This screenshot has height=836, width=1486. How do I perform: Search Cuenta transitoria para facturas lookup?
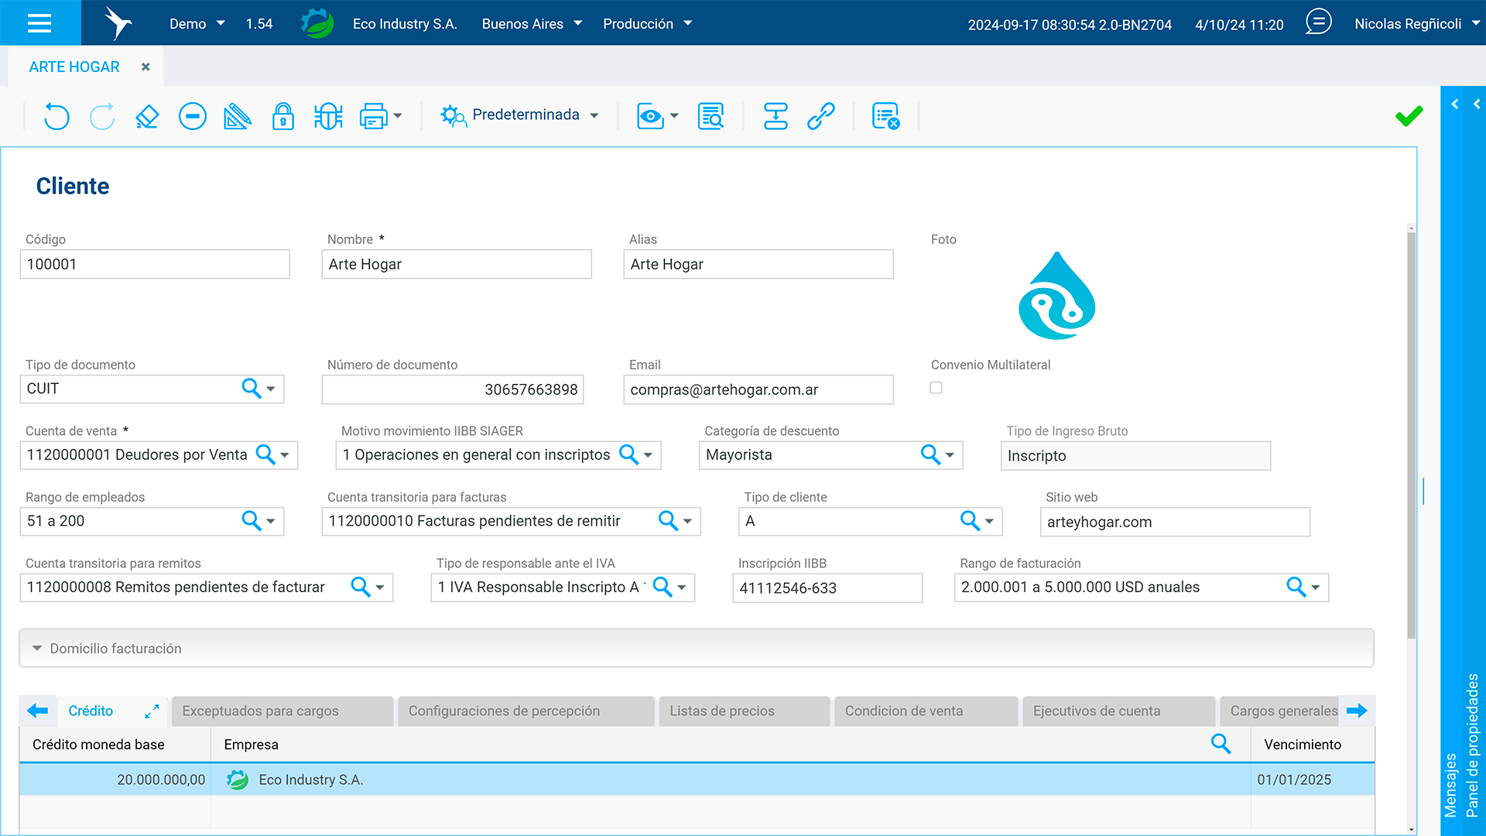click(x=668, y=521)
